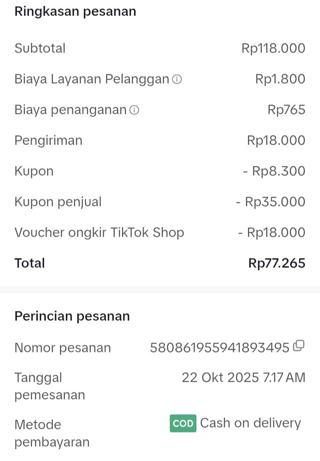
Task: Tap the Metode pembayaran label
Action: [x=52, y=433]
